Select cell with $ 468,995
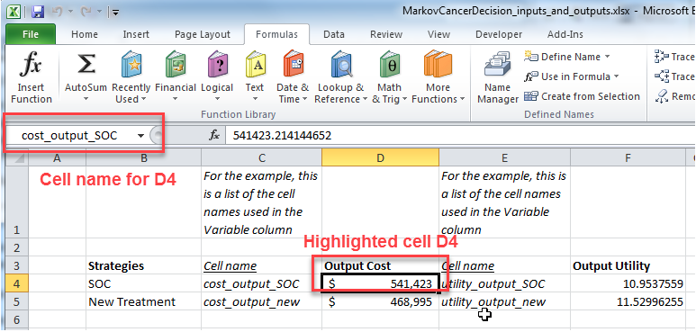 [x=380, y=301]
